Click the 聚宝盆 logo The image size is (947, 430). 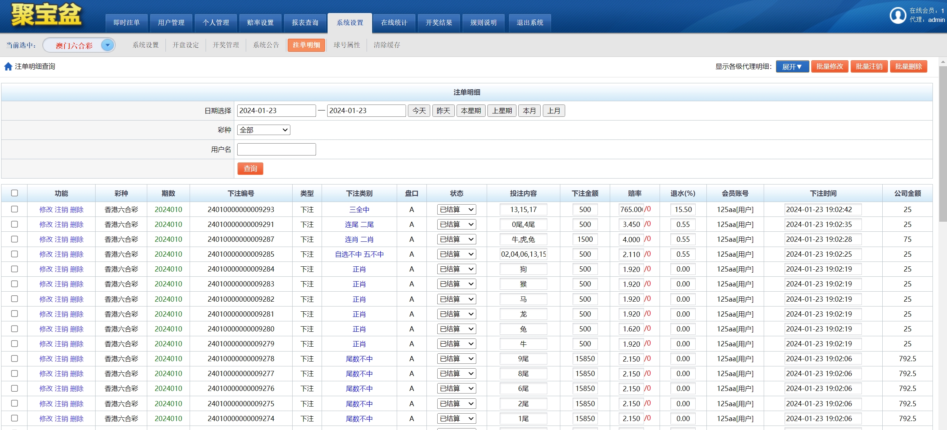click(46, 15)
